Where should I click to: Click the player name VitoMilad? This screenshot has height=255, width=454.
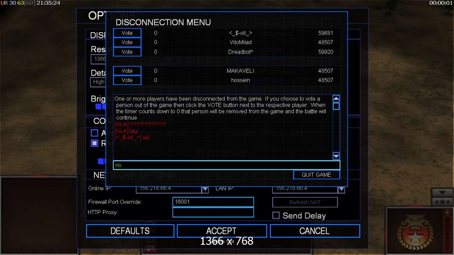pos(240,42)
